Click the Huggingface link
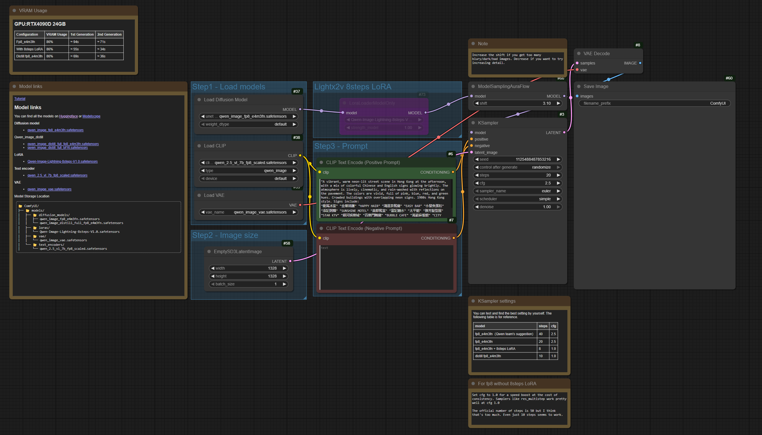This screenshot has height=435, width=762. [x=68, y=116]
